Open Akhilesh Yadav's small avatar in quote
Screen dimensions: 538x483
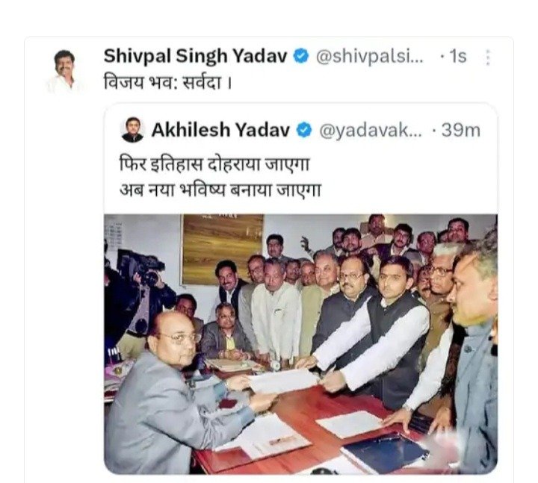point(132,130)
